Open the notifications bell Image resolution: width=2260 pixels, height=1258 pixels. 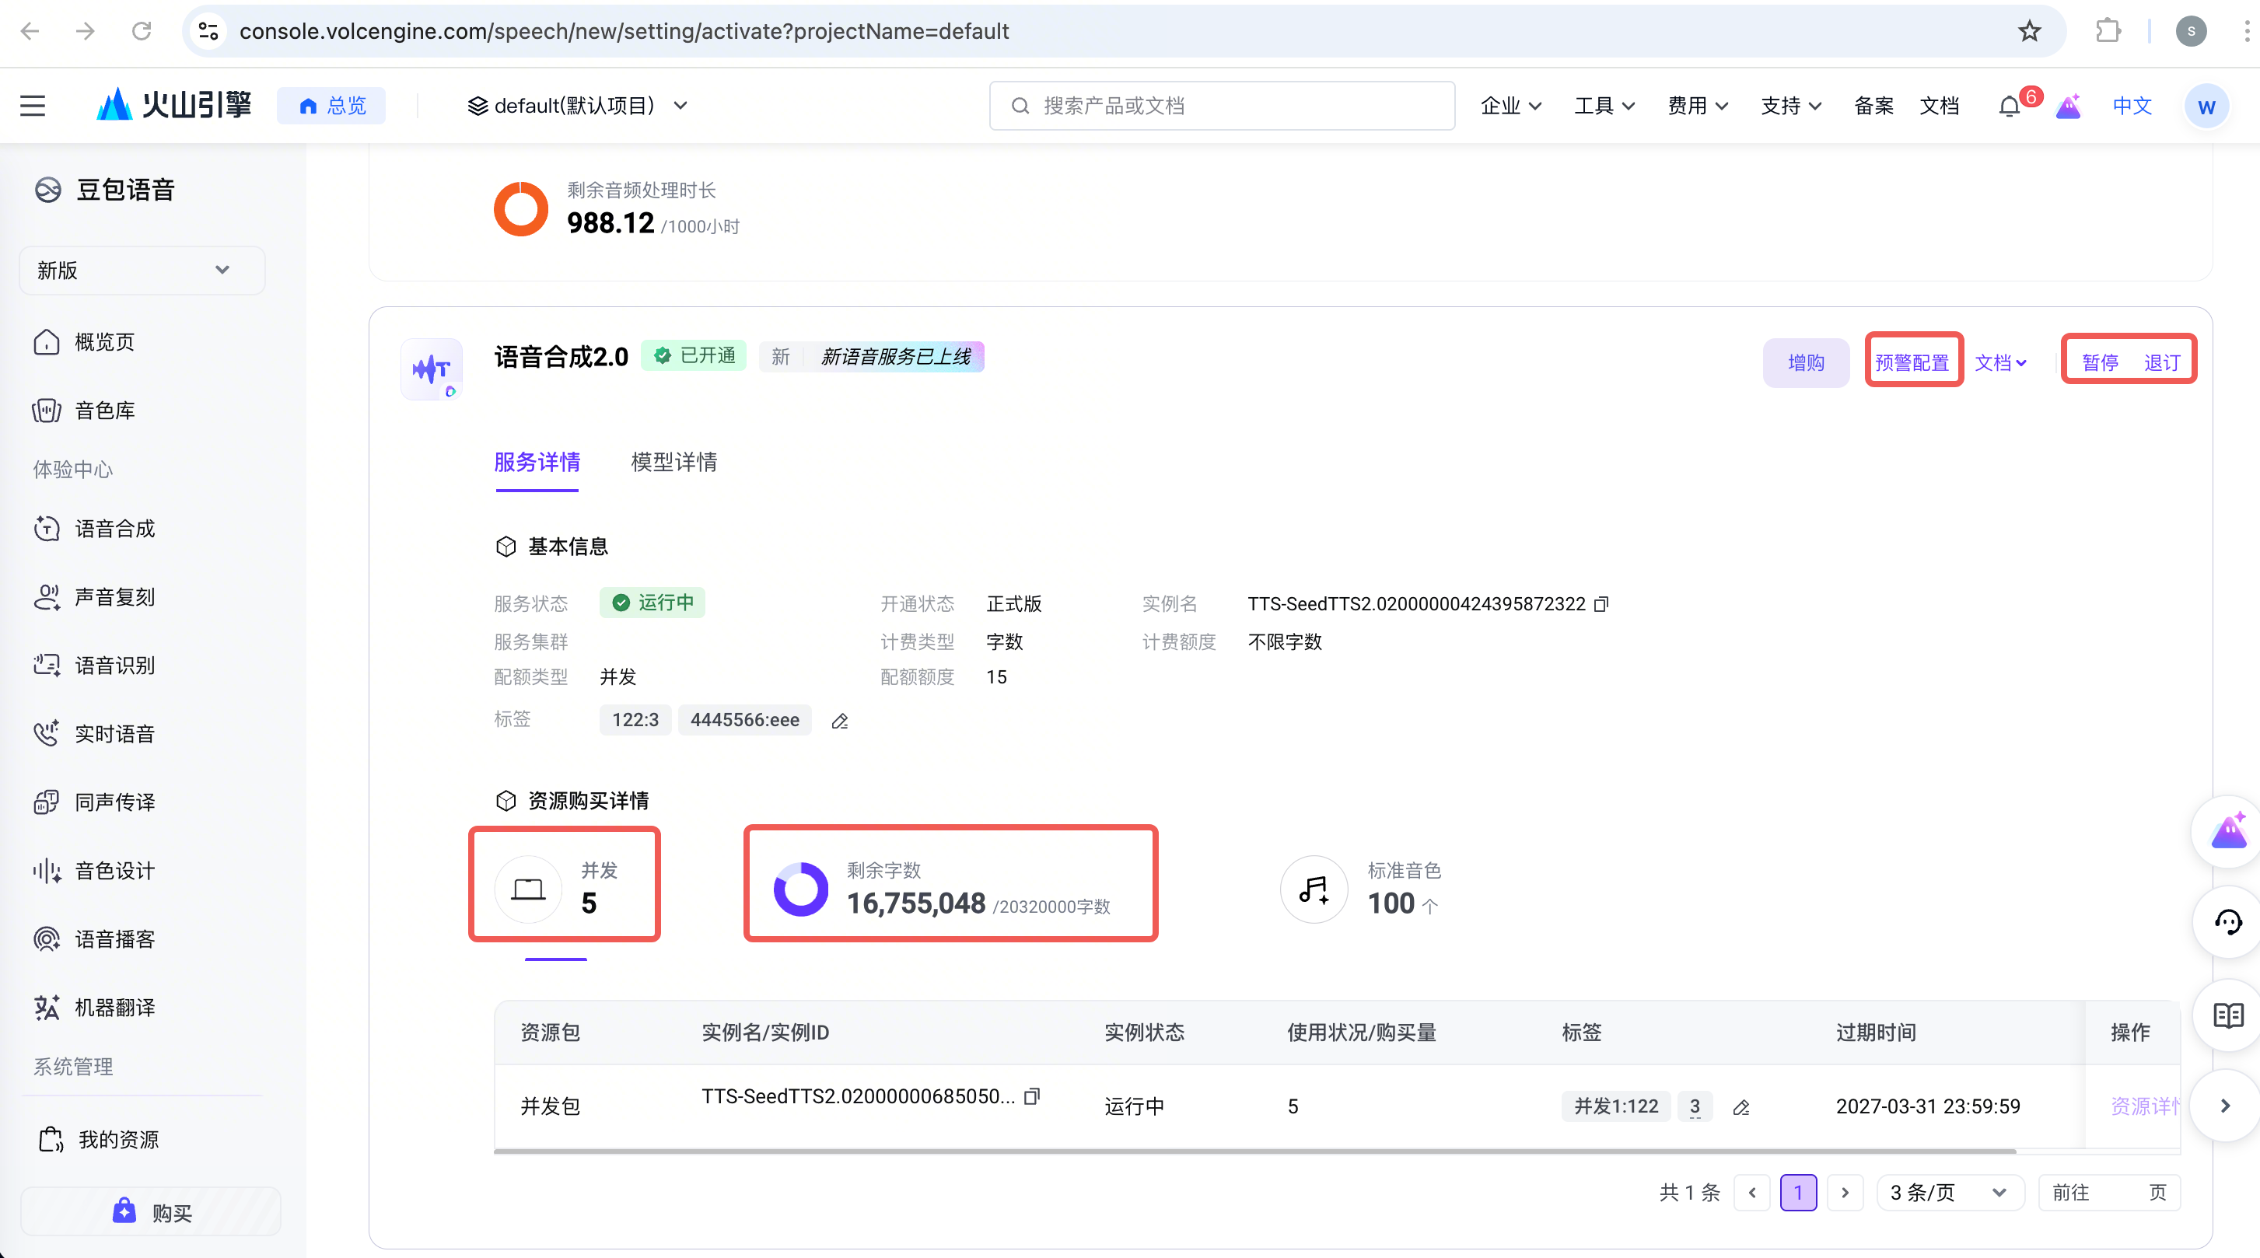pyautogui.click(x=2009, y=107)
